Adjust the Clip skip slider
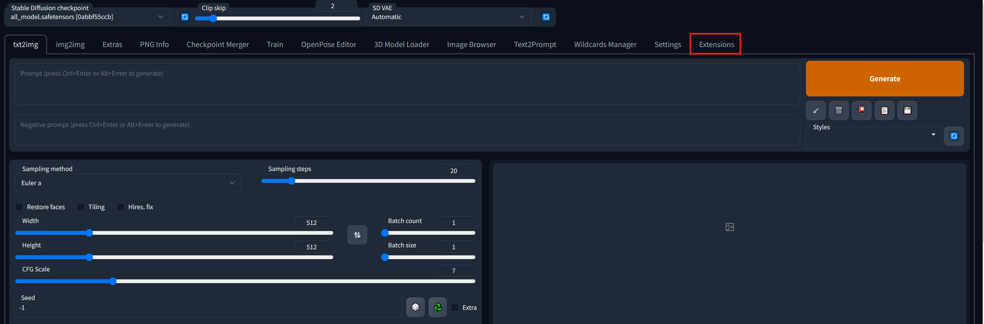This screenshot has width=984, height=324. pos(277,18)
